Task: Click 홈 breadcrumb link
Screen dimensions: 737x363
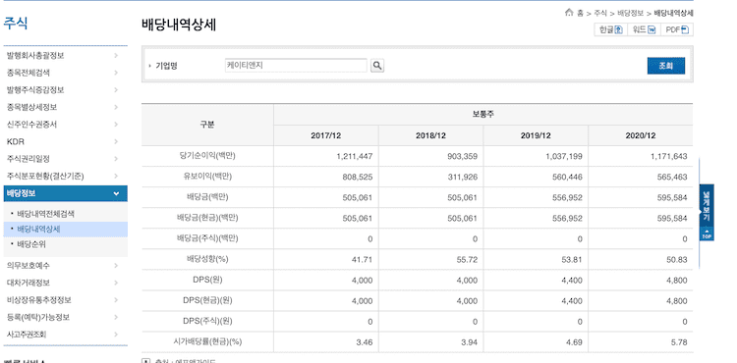Action: tap(581, 13)
